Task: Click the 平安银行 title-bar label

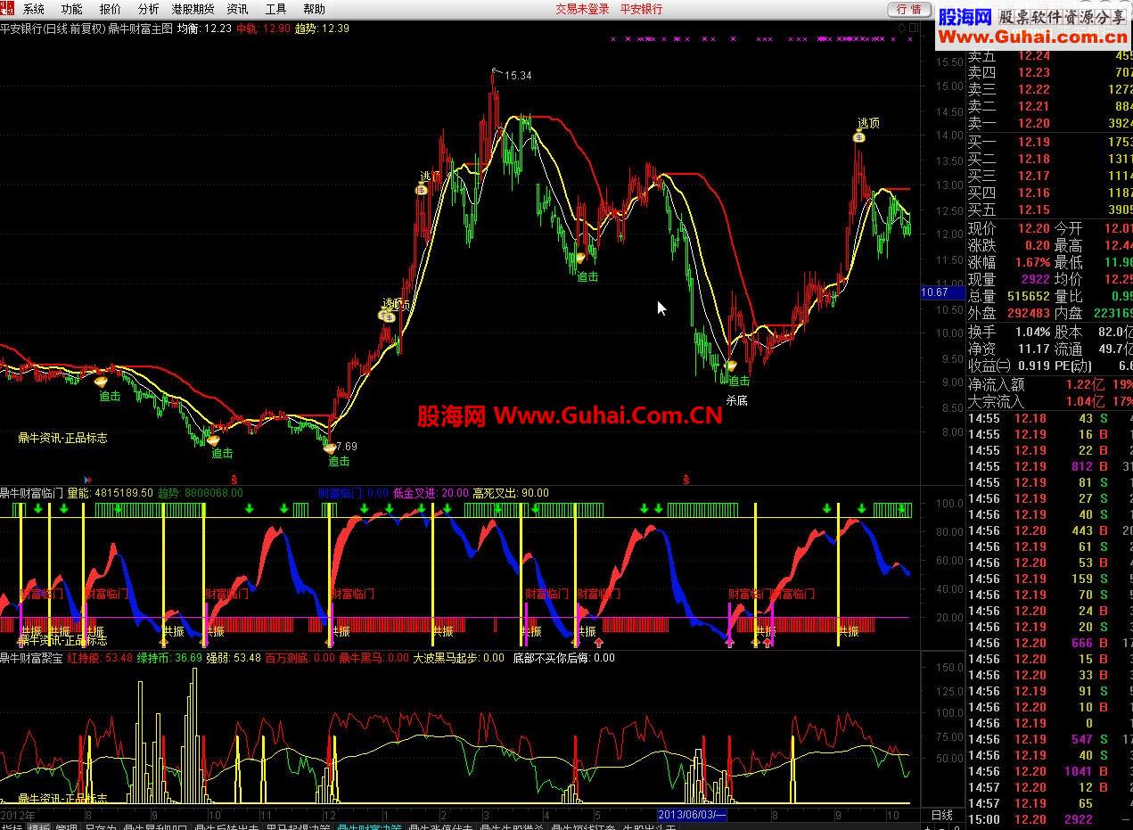Action: [x=642, y=9]
